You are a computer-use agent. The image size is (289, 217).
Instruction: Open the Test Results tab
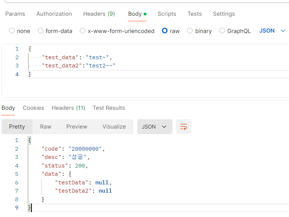point(109,108)
